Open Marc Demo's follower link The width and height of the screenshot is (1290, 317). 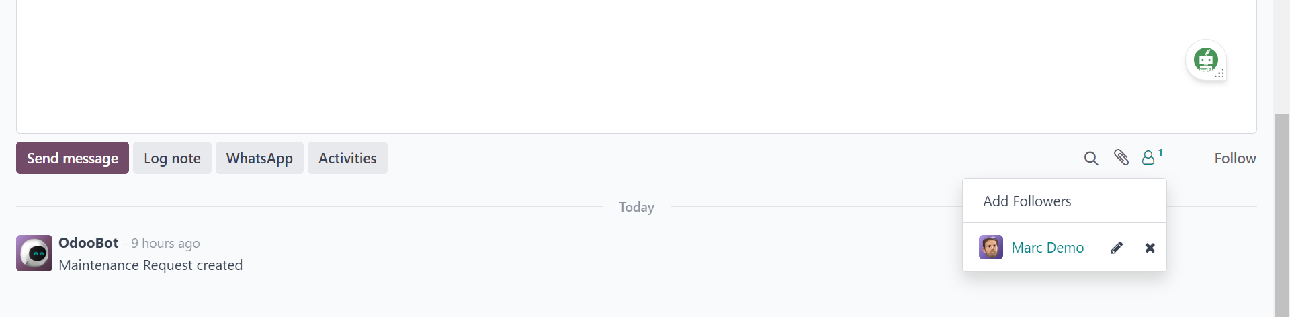[1047, 248]
